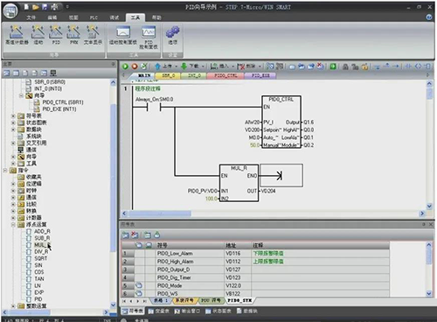Click the Options gears icon
Screen dimensions: 437x322
pos(172,35)
